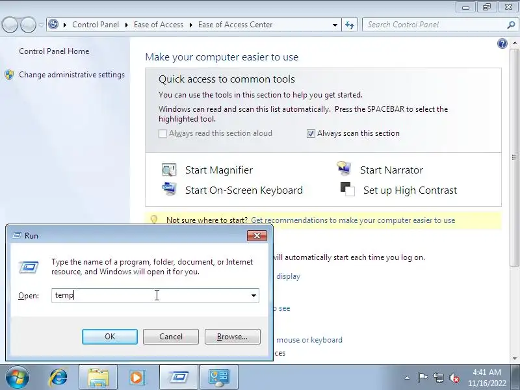Image resolution: width=520 pixels, height=390 pixels.
Task: Open recent pages dropdown next to Forward
Action: coord(41,25)
